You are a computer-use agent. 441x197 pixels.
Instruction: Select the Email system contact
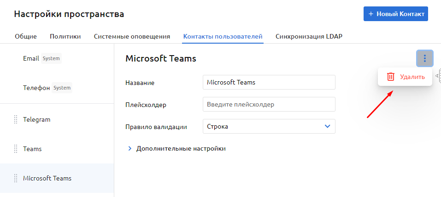point(31,59)
